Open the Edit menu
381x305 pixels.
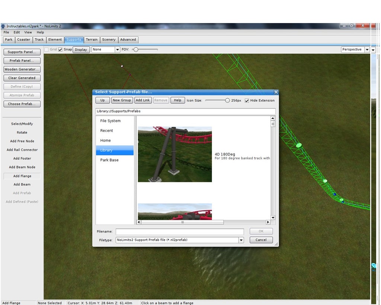click(x=17, y=32)
